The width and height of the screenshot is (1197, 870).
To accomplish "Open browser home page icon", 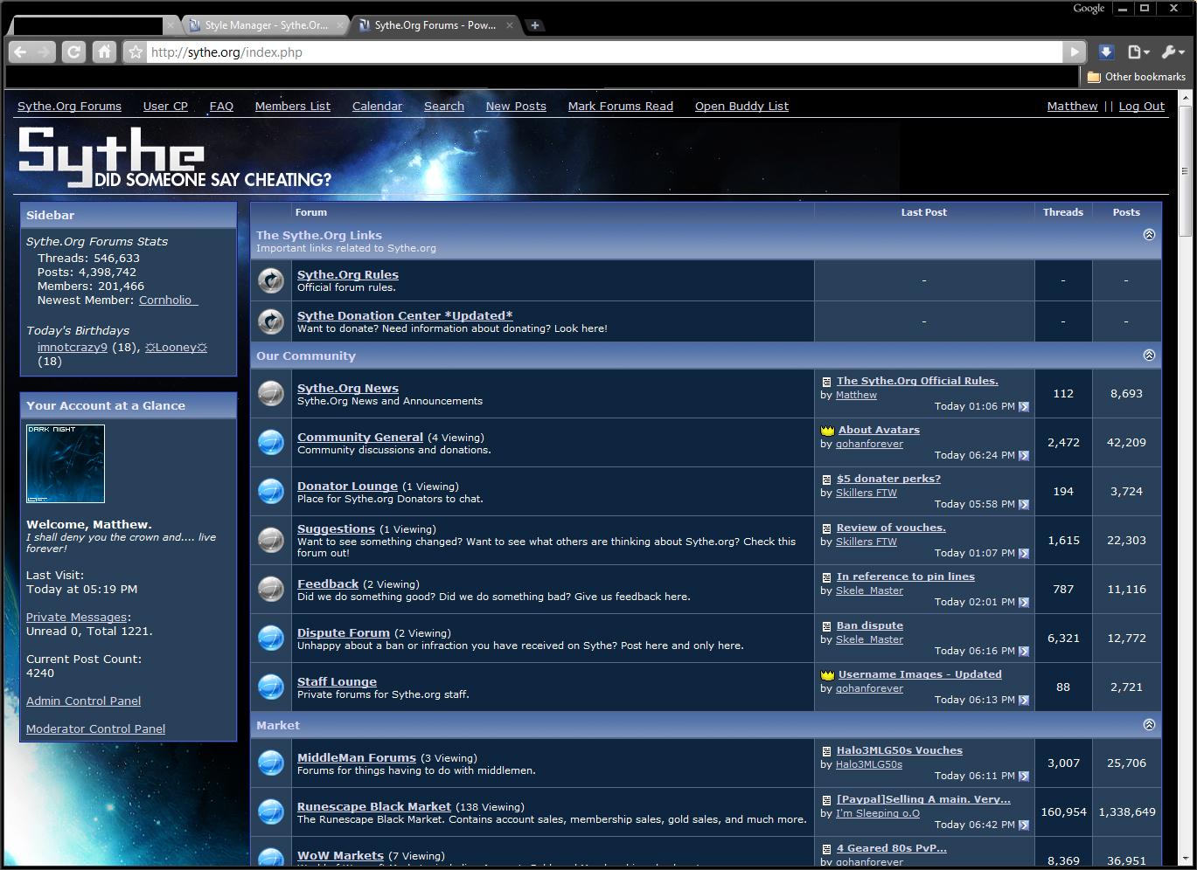I will pos(104,52).
